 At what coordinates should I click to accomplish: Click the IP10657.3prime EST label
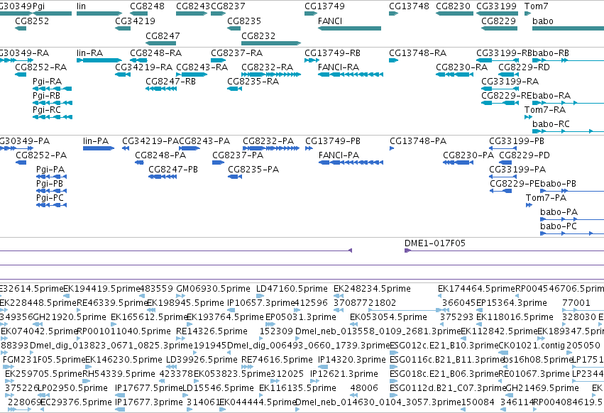point(260,303)
